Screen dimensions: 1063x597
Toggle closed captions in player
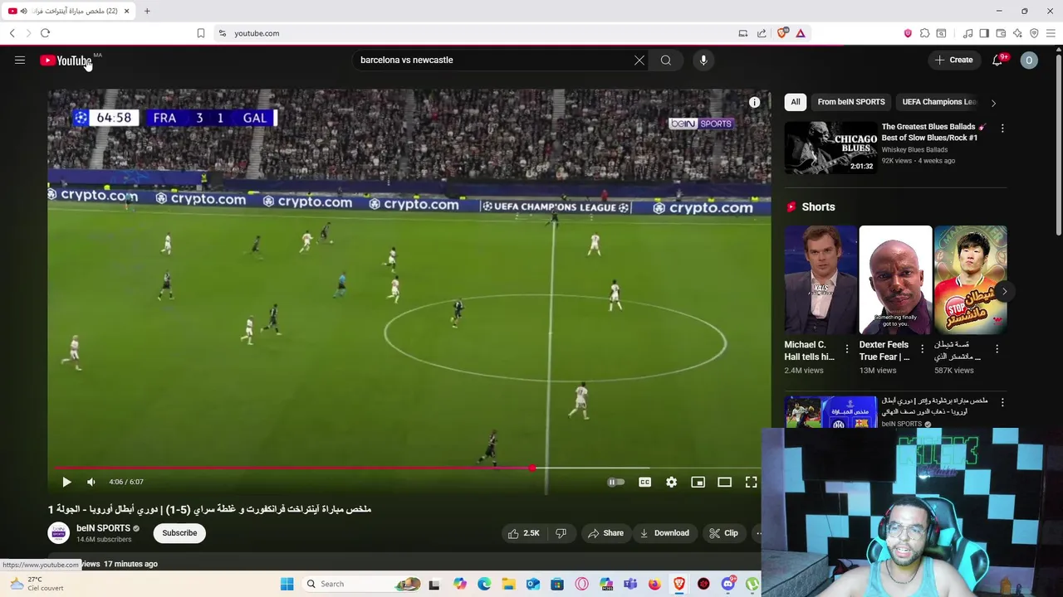[644, 482]
